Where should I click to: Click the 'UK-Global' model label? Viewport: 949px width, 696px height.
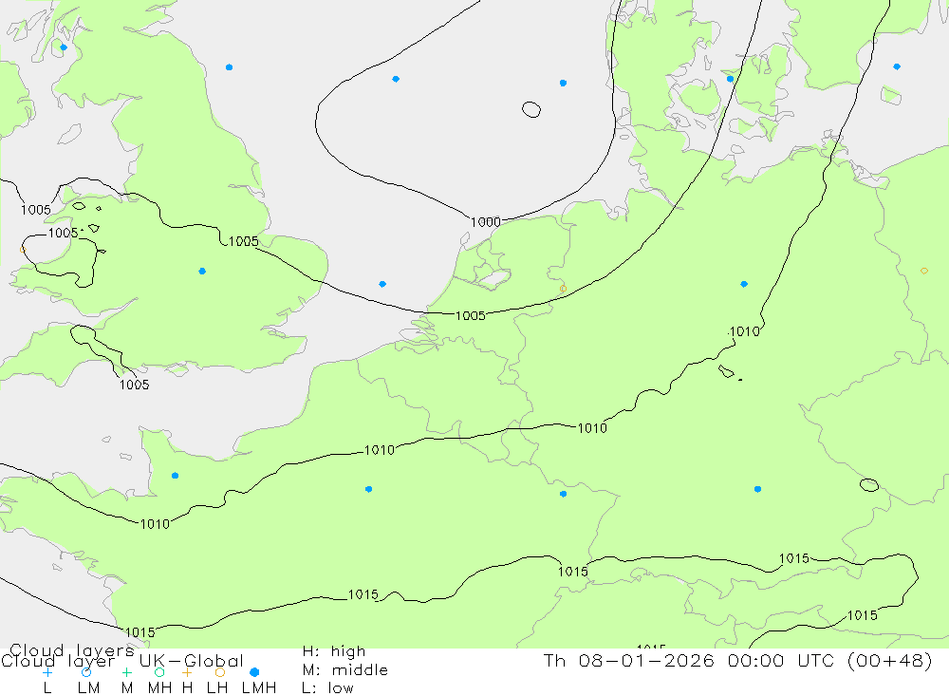[x=192, y=661]
